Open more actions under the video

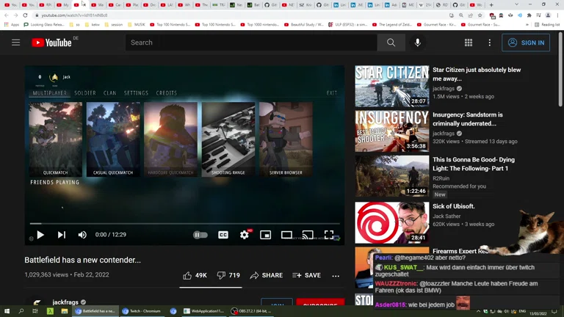tap(336, 276)
